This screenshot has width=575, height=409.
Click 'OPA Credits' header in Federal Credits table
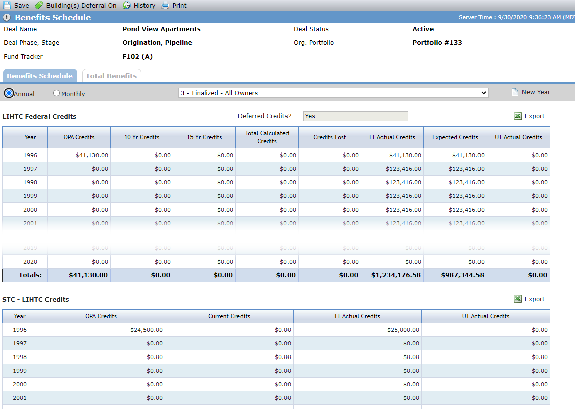coord(79,137)
